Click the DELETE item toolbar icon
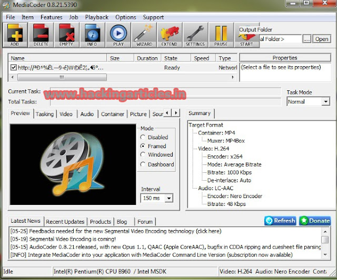Image resolution: width=337 pixels, height=280 pixels. click(41, 35)
